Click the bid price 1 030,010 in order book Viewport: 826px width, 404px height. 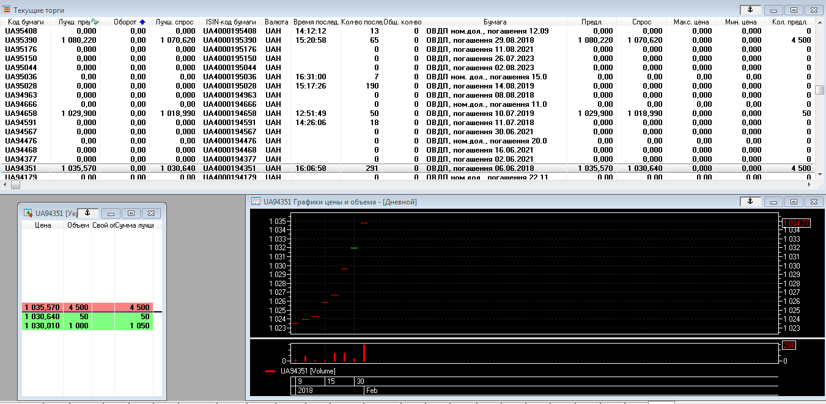coord(43,326)
